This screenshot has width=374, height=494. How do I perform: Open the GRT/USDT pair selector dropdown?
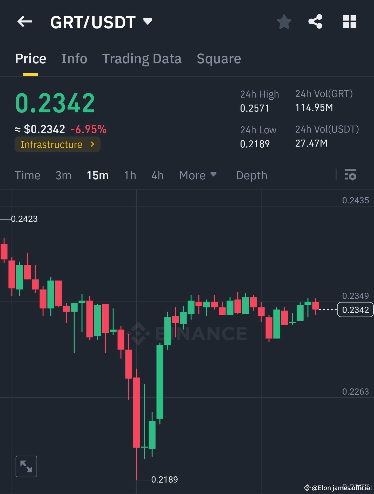147,22
